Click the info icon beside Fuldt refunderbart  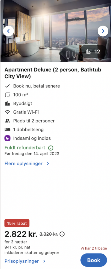[x=51, y=148]
